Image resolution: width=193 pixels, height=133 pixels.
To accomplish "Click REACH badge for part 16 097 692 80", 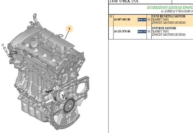I will 141,20.
